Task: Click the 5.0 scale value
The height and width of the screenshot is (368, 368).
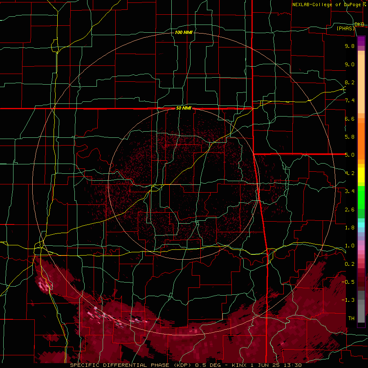Action: [350, 155]
